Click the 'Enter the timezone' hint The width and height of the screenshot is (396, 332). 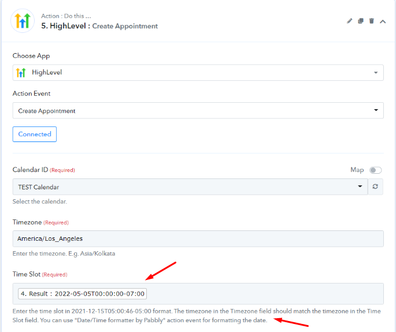click(x=64, y=253)
